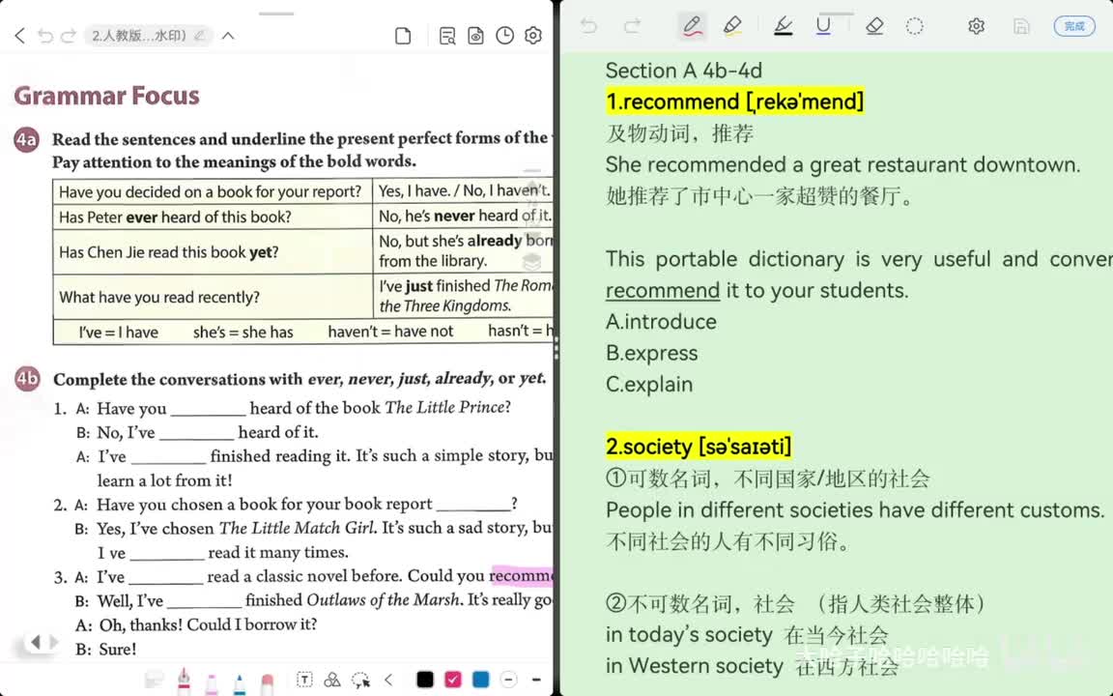This screenshot has height=696, width=1113.
Task: Open note pane settings gear
Action: point(977,26)
